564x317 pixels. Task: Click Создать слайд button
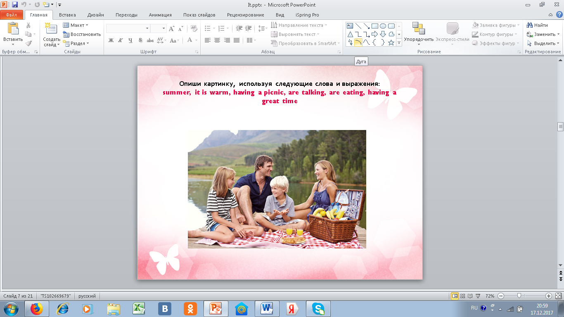[x=52, y=34]
